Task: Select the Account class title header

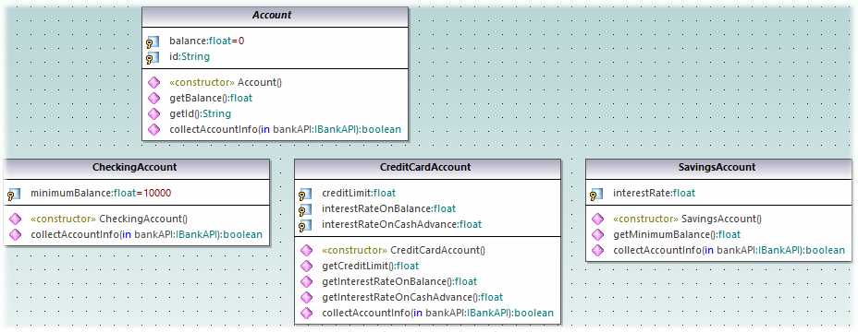Action: coord(275,17)
